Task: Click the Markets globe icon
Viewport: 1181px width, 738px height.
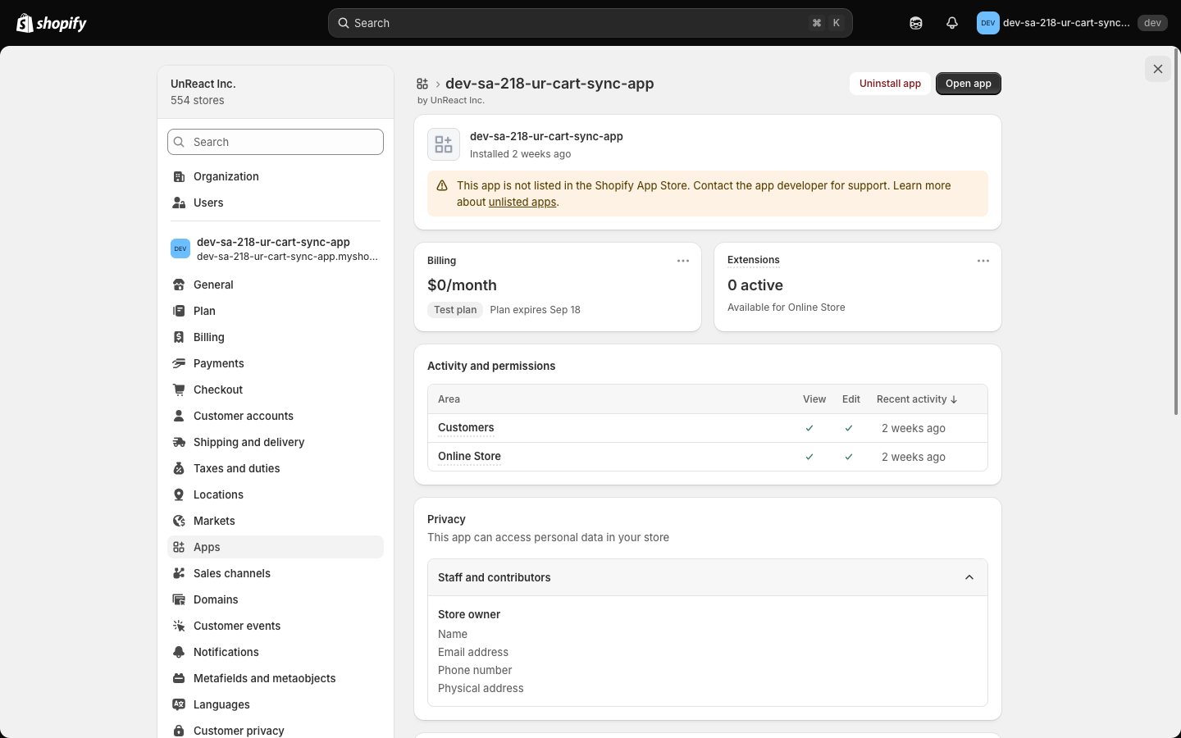Action: 179,521
